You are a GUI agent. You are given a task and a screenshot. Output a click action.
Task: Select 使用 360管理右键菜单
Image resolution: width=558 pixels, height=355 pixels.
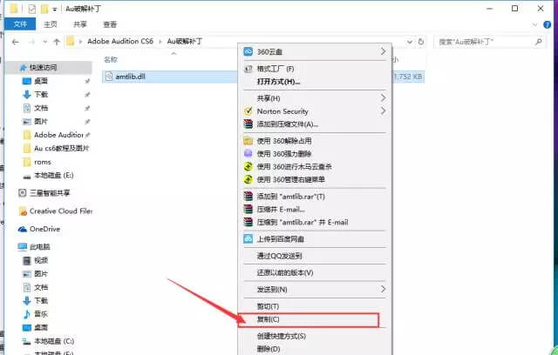pyautogui.click(x=315, y=179)
